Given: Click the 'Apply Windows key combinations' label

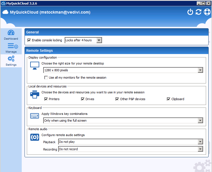Looking at the screenshot, I should coord(64,114).
